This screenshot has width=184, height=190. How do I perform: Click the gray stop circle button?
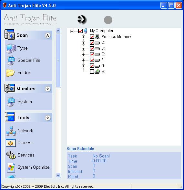[108, 20]
